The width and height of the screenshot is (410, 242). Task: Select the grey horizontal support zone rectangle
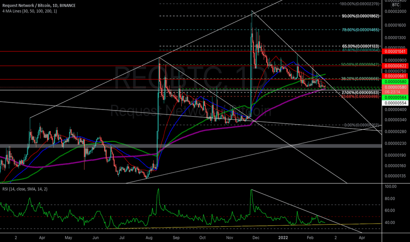[x=191, y=146]
